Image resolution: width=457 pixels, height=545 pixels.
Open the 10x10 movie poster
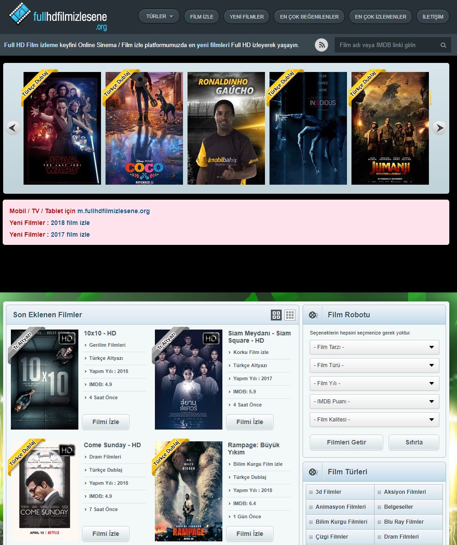(44, 379)
